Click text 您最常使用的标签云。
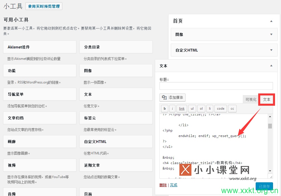This screenshot has width=281, height=196. pyautogui.click(x=100, y=130)
